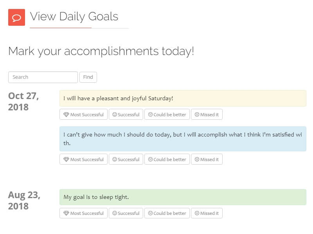Choose Missed it for 'satisfied with' goal
Viewport: 313px width, 234px height.
(x=207, y=159)
